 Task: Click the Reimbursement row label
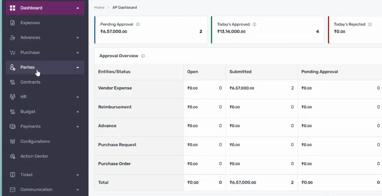[x=115, y=107]
